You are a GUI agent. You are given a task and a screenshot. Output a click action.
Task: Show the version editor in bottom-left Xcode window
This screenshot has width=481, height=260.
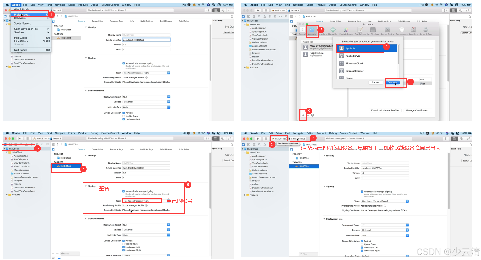pyautogui.click(x=229, y=139)
